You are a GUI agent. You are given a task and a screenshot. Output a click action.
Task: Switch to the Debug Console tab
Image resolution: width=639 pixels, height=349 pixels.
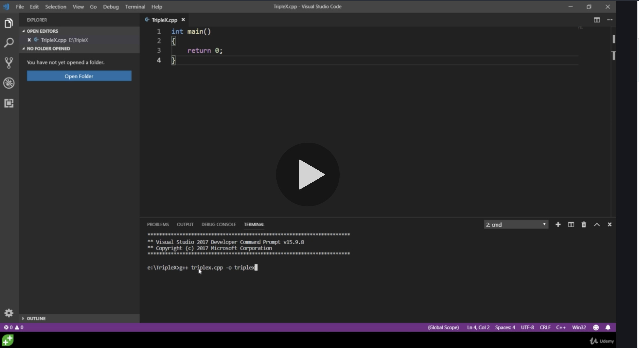point(219,225)
